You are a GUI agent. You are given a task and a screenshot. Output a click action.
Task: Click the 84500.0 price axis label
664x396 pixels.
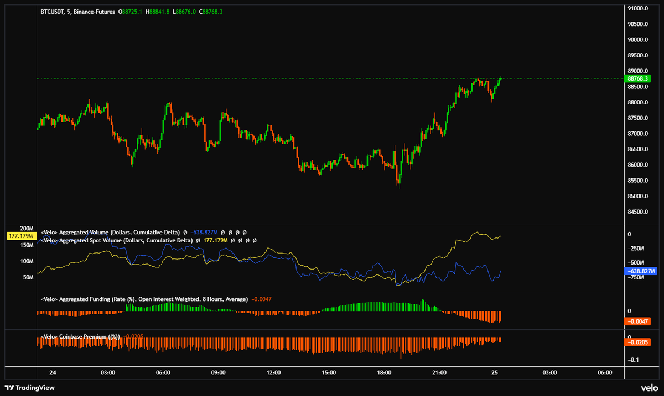coord(639,212)
